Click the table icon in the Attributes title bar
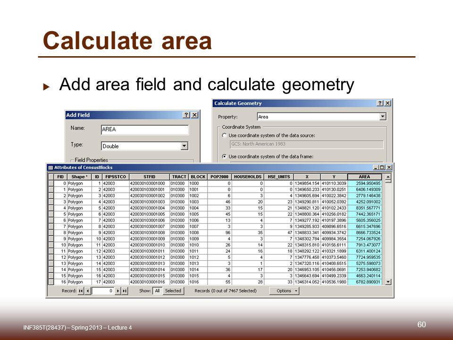Viewport: 453px width, 340px height. [50, 167]
